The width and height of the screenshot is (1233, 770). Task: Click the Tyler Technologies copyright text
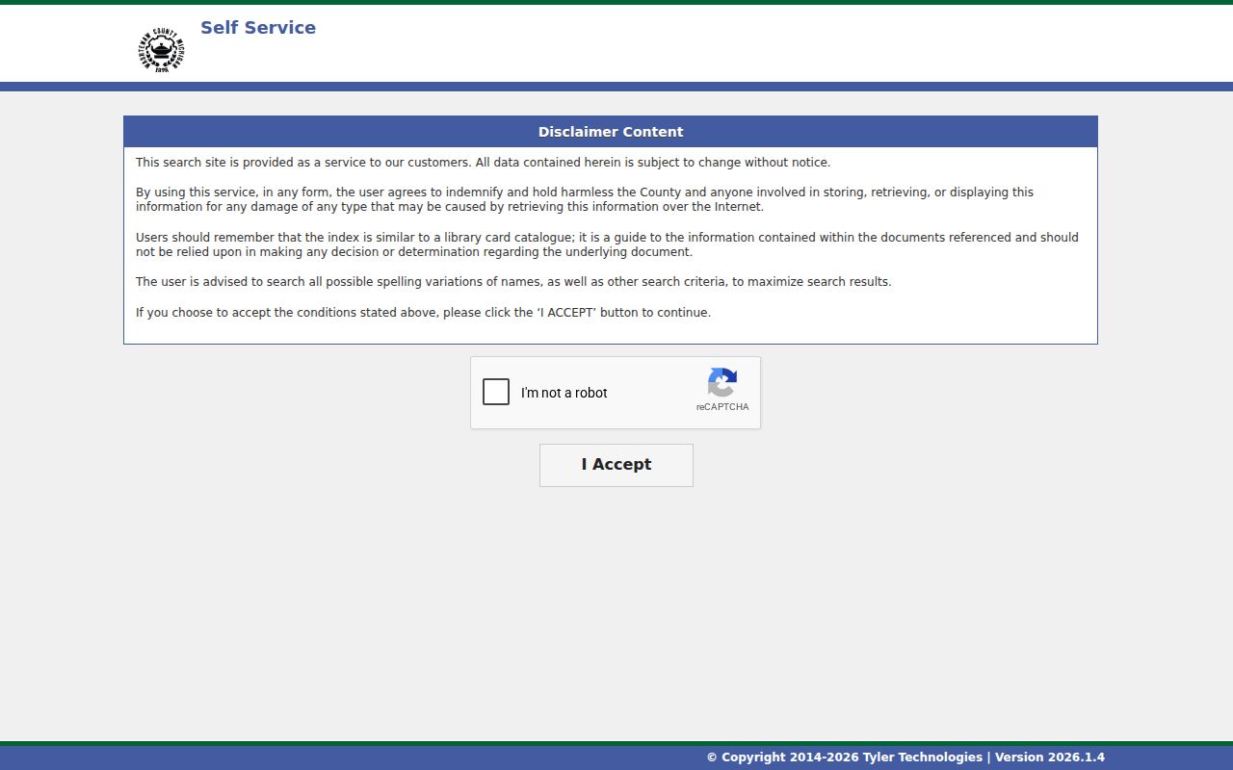coord(905,757)
